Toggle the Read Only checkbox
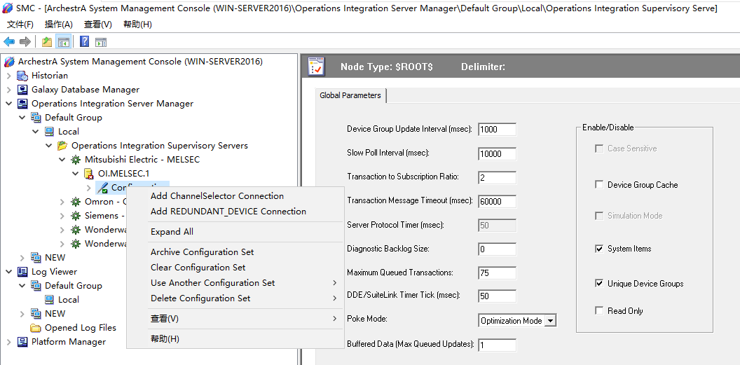 point(598,311)
